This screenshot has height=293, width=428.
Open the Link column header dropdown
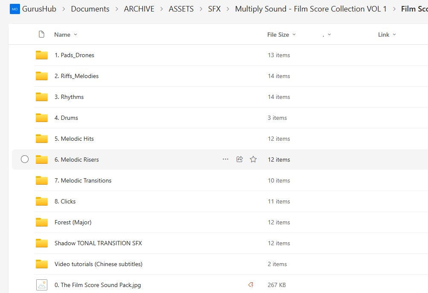click(x=387, y=35)
